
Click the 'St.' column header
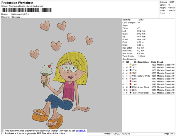pos(135,62)
